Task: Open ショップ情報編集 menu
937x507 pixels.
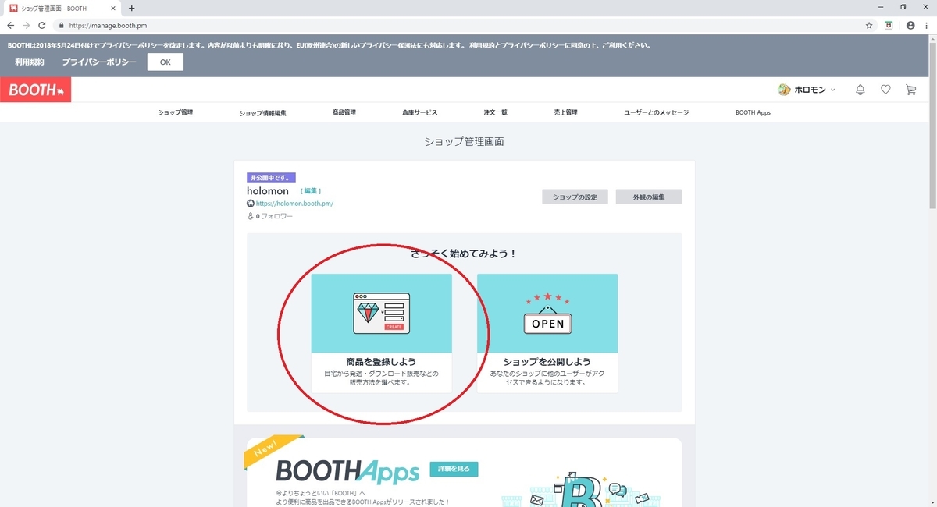Action: coord(263,112)
